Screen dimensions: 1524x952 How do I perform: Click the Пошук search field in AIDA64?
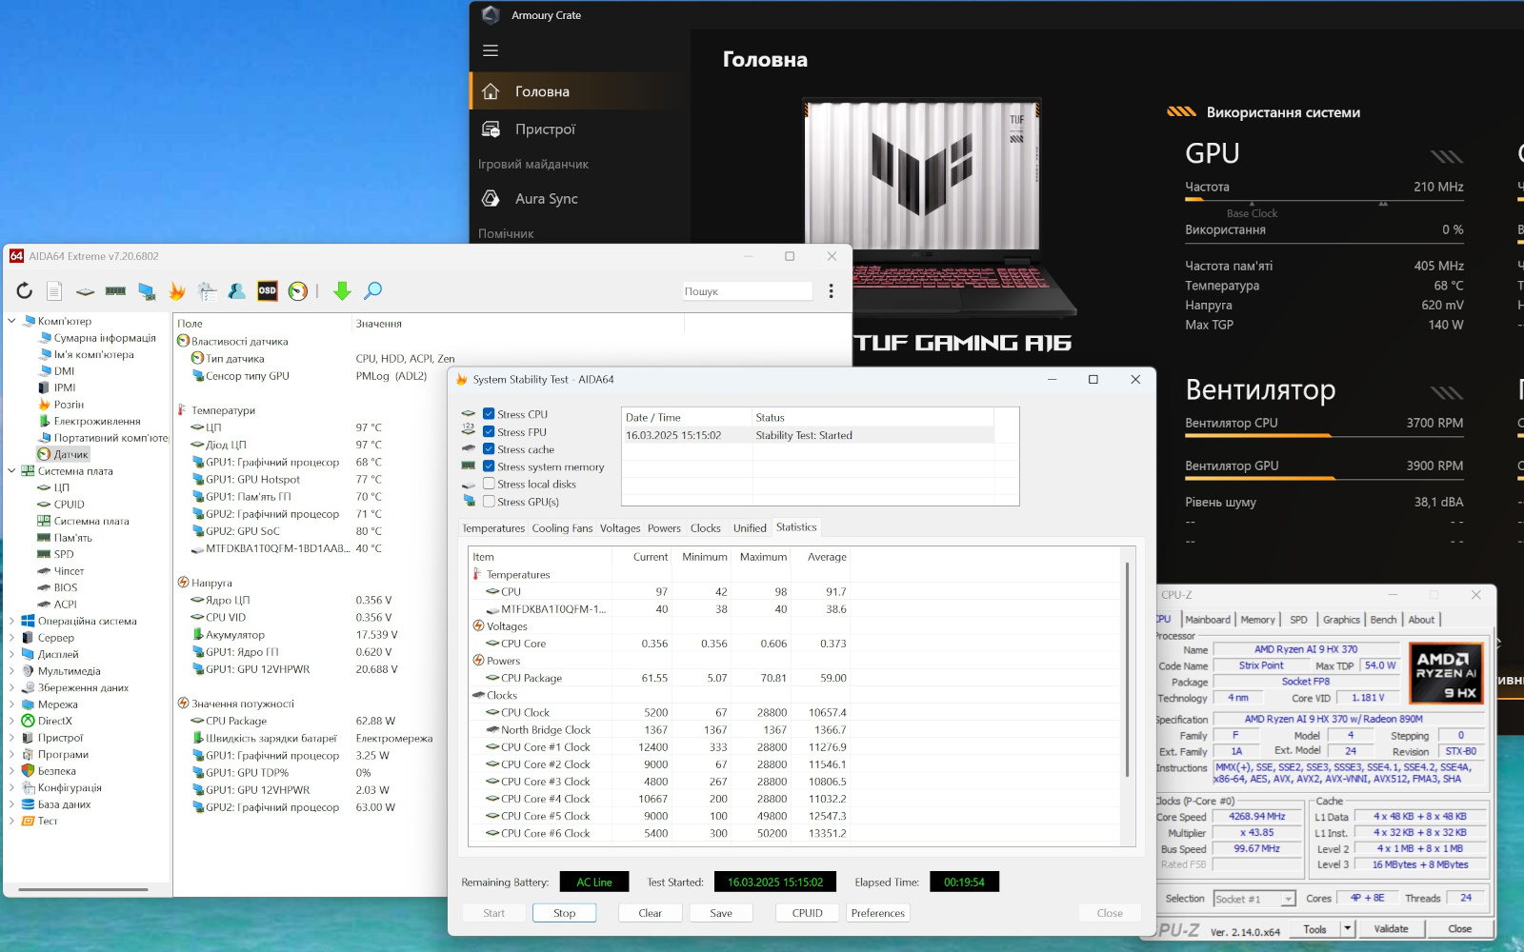click(747, 291)
